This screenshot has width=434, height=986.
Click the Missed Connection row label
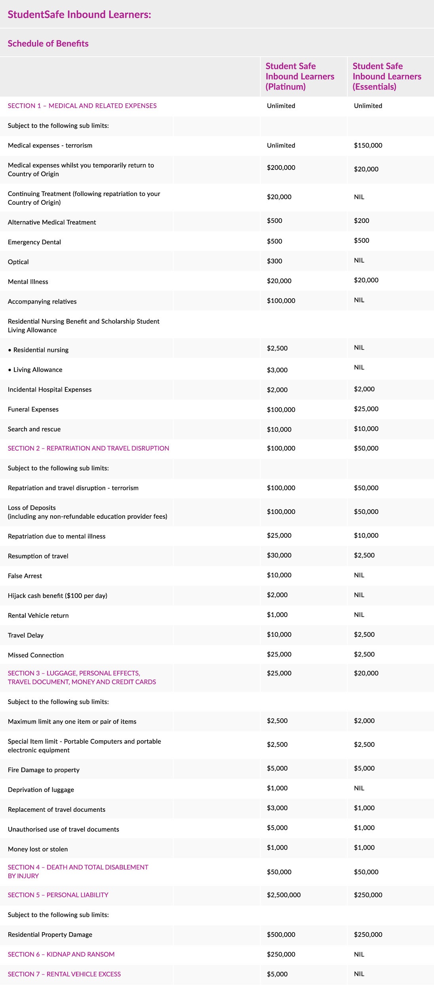(36, 655)
